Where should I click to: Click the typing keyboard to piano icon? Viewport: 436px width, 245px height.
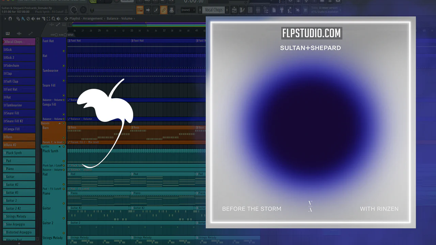click(140, 10)
